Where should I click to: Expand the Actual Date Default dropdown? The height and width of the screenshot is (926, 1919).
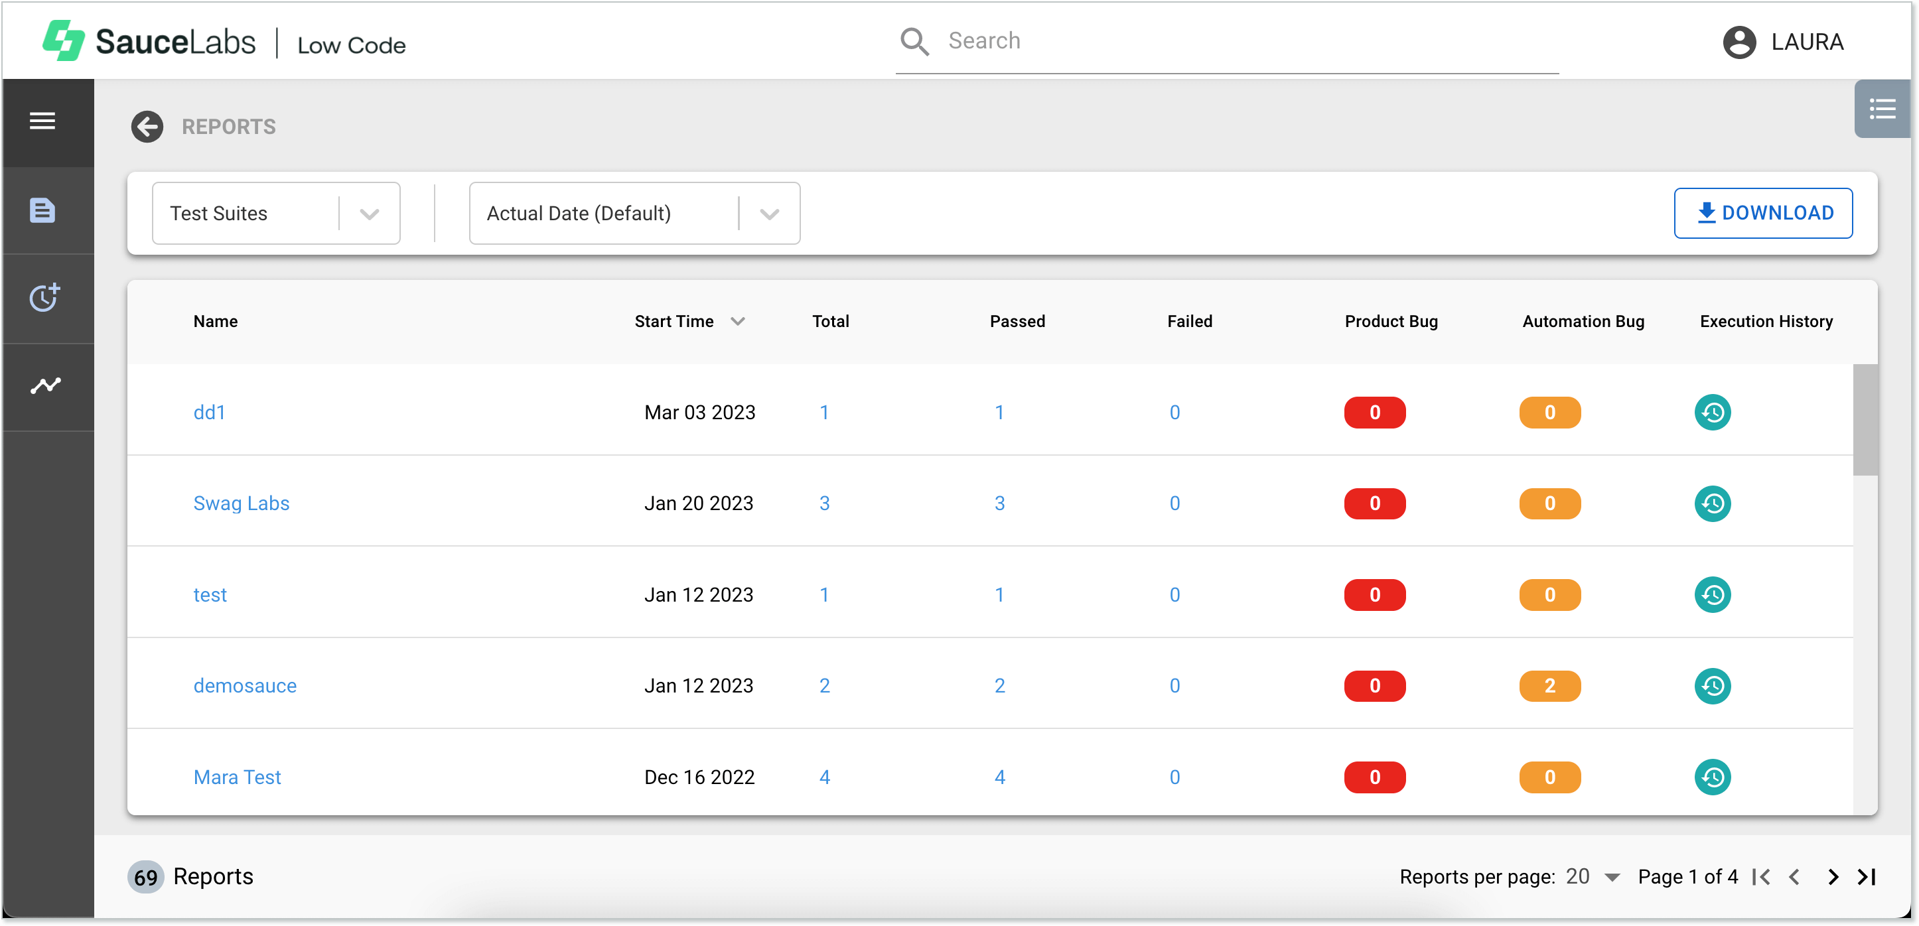(770, 213)
